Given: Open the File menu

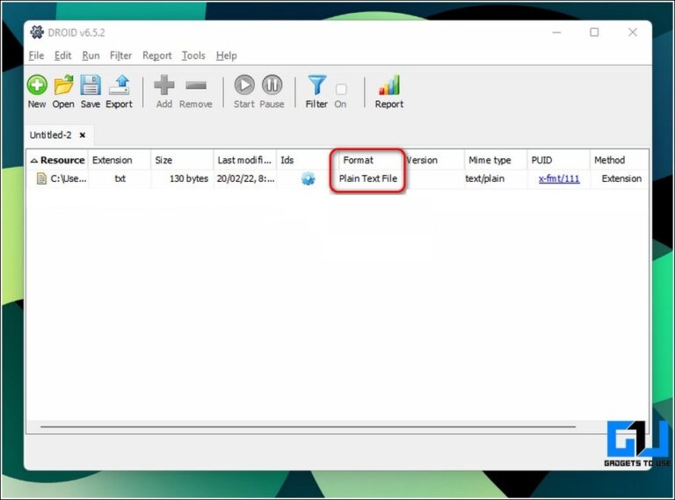Looking at the screenshot, I should (x=36, y=55).
